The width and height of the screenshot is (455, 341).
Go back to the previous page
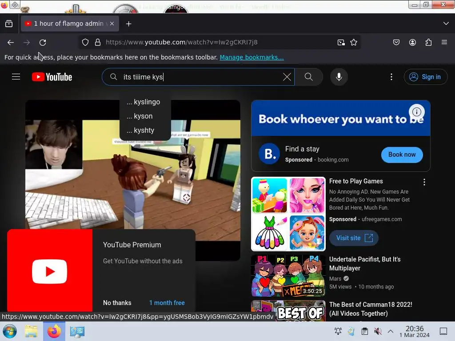click(x=11, y=42)
